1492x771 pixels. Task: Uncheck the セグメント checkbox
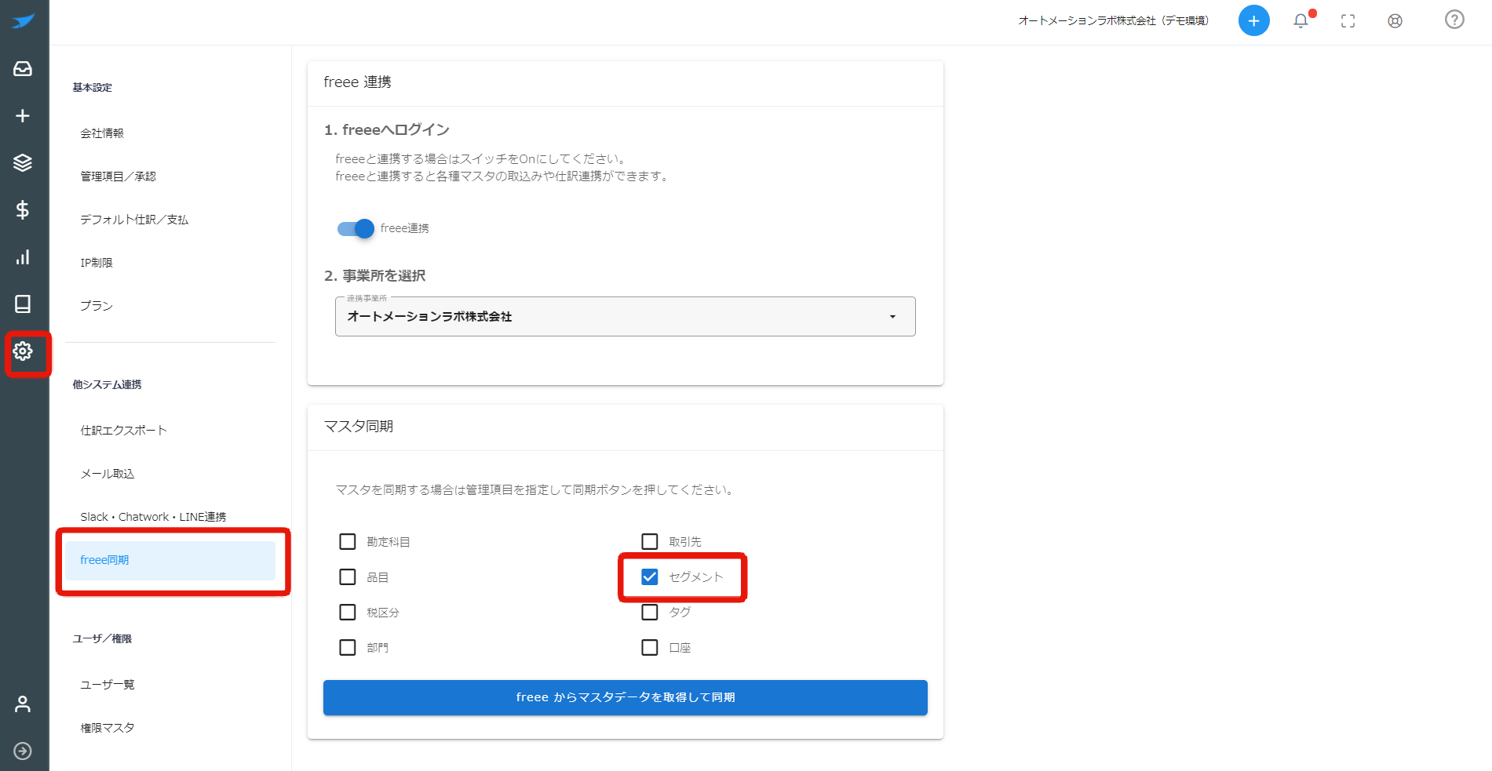tap(650, 577)
